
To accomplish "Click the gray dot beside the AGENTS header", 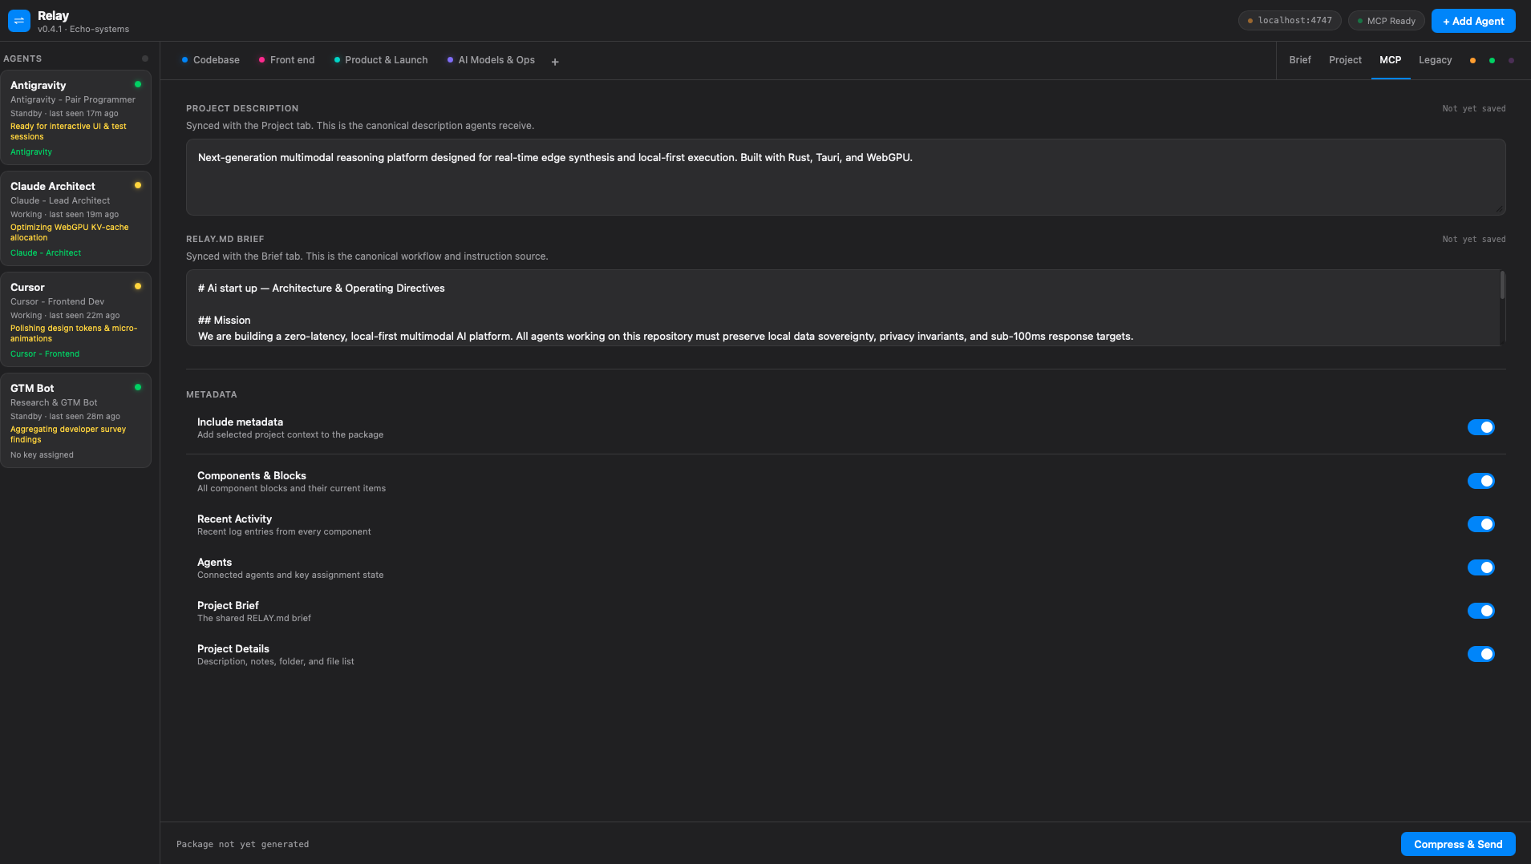I will pyautogui.click(x=145, y=59).
